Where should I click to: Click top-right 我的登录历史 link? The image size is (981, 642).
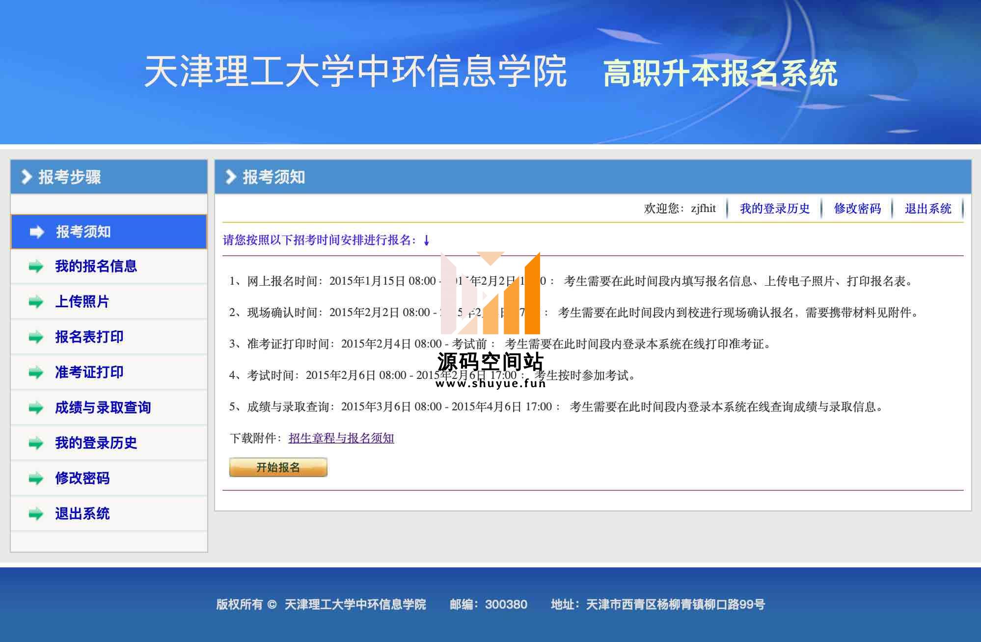[775, 209]
